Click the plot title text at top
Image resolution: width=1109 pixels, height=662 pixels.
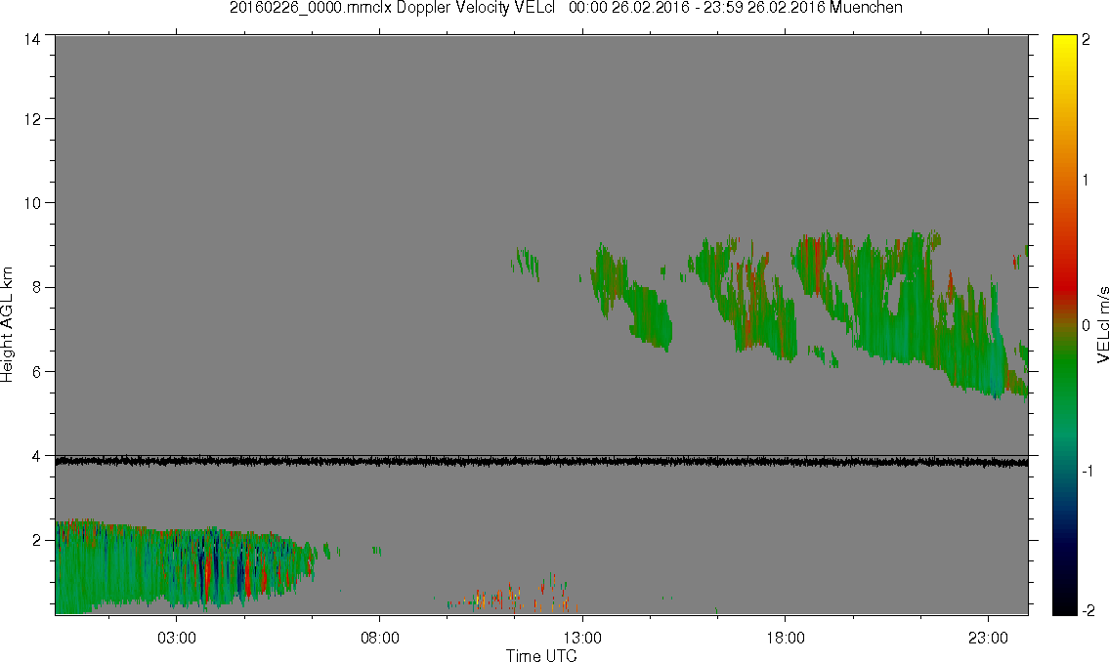point(566,8)
